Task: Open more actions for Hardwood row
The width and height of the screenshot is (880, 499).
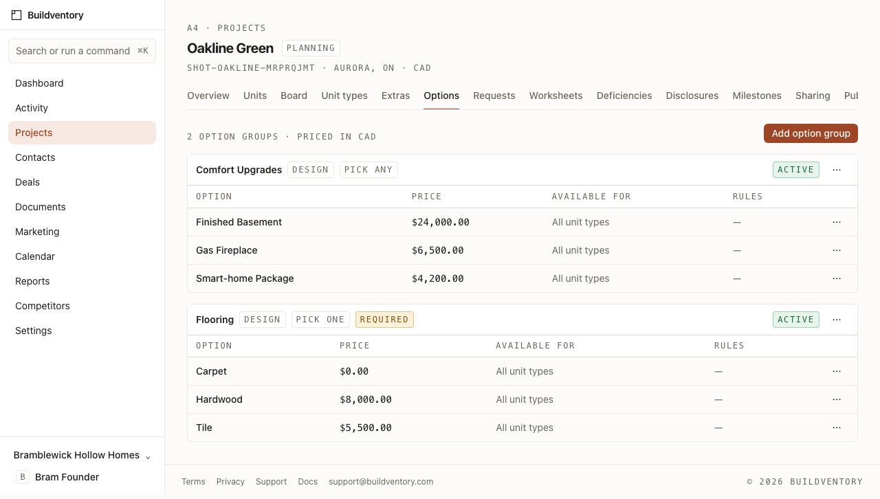Action: tap(837, 399)
